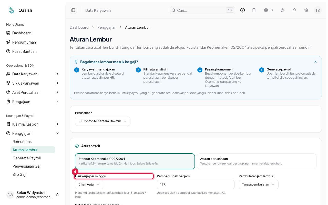
Task: Click the scale icon next to Aturan tarif
Action: click(77, 146)
